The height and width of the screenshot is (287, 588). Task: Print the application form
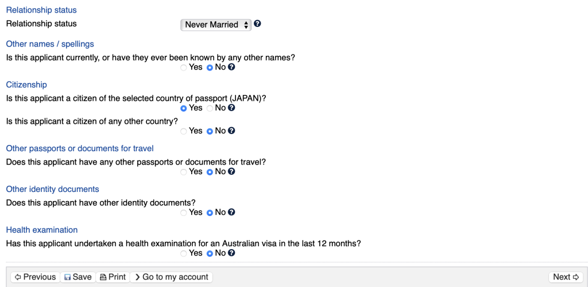(x=113, y=277)
